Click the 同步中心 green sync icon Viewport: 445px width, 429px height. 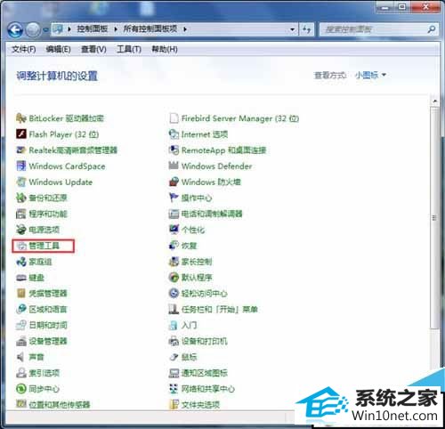21,389
